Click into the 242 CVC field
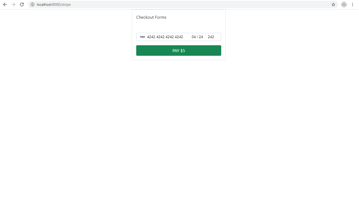 pyautogui.click(x=211, y=37)
